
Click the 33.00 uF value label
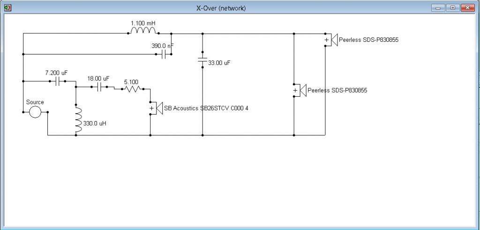(x=219, y=63)
